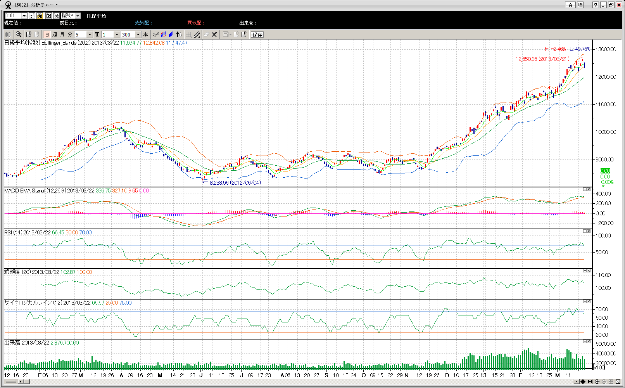Expand the stock code 0101 dropdown

pos(24,16)
